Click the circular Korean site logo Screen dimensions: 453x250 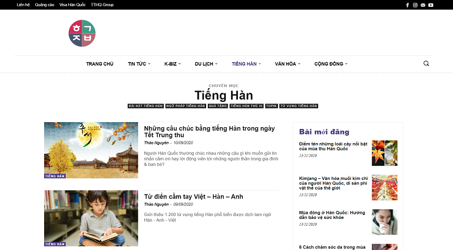point(82,33)
